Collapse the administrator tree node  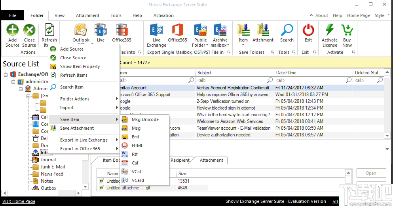point(13,81)
